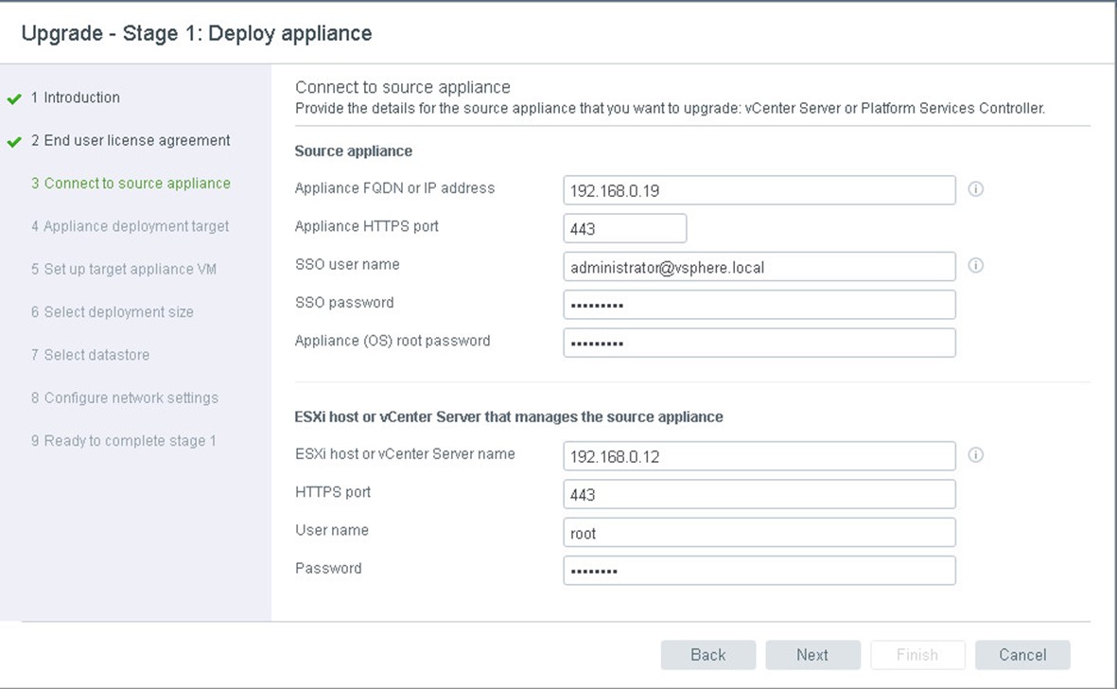Select step 8 Configure network settings
1117x689 pixels.
coord(124,397)
